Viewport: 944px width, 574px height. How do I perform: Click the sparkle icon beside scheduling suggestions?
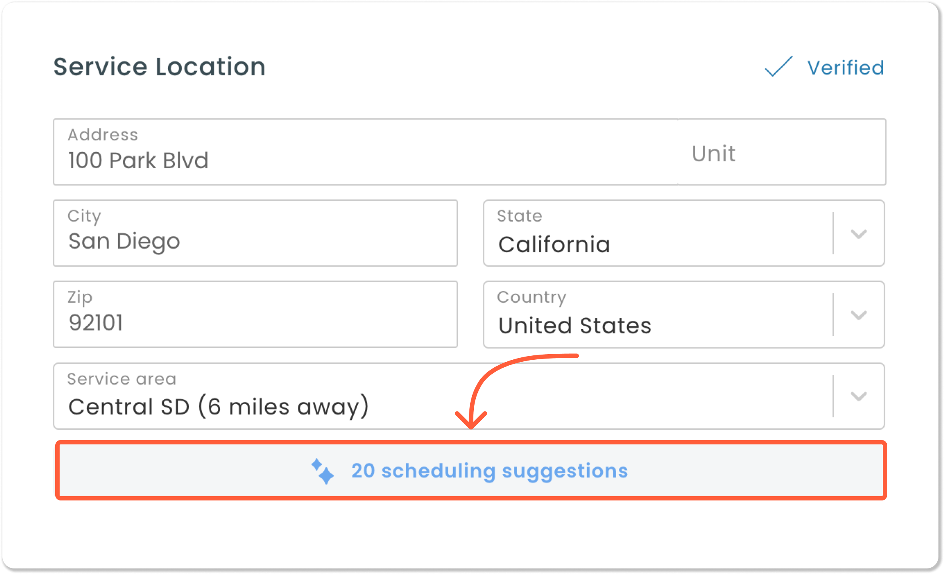click(322, 471)
